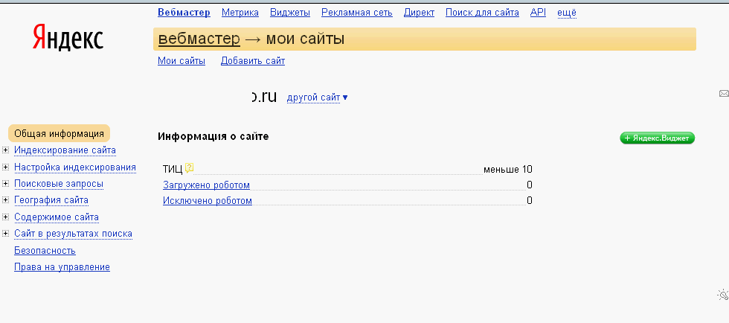Open the другой сайт dropdown
The width and height of the screenshot is (729, 323).
click(x=317, y=97)
